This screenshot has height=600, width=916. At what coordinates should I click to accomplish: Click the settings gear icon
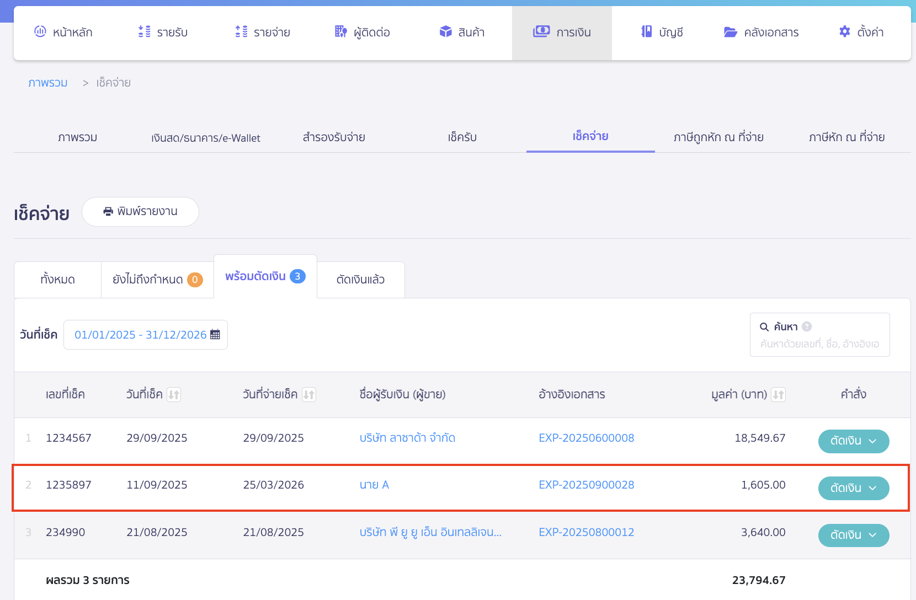coord(844,32)
